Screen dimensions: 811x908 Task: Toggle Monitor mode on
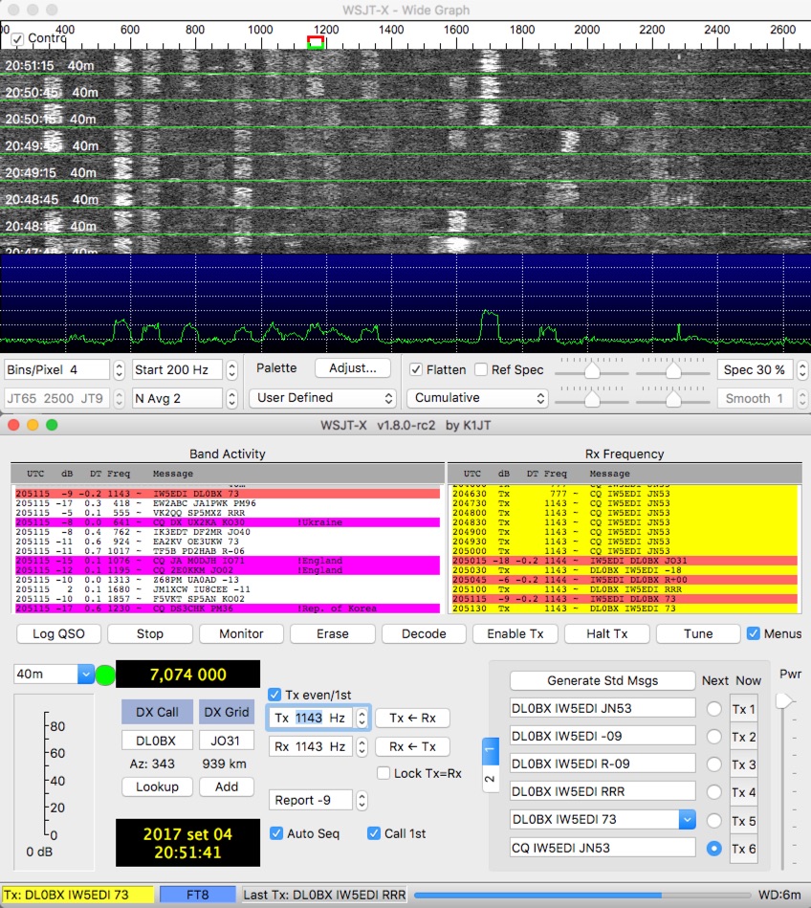pyautogui.click(x=241, y=633)
